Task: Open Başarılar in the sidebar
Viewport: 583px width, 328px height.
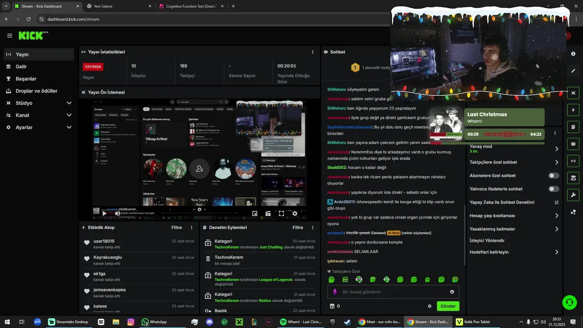Action: [x=39, y=79]
